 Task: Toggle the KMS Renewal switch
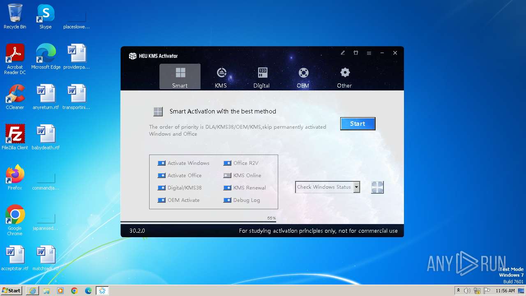tap(227, 188)
